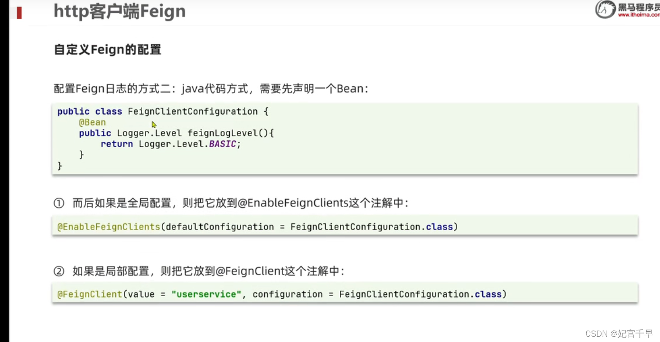Click "defaultConfiguration = FeignClientConfiguration.class" text

(309, 227)
